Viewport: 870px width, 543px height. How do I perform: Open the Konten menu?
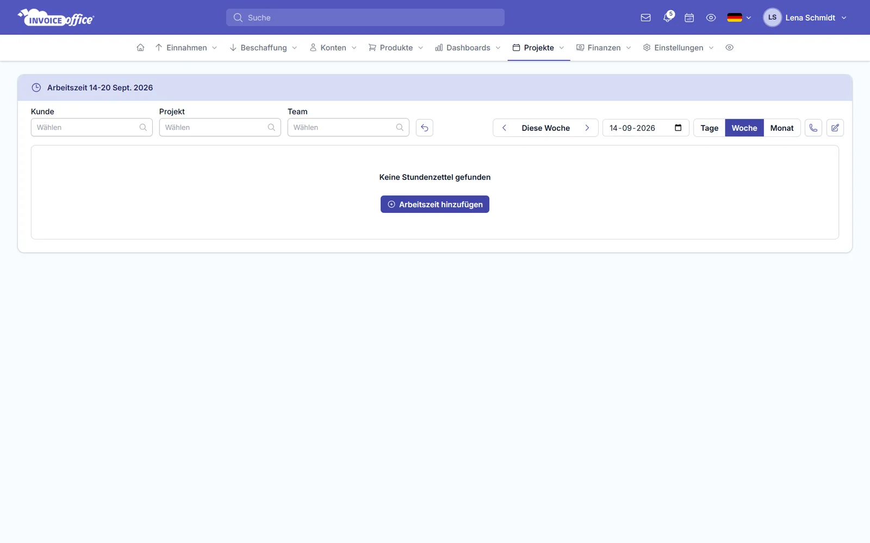[333, 48]
